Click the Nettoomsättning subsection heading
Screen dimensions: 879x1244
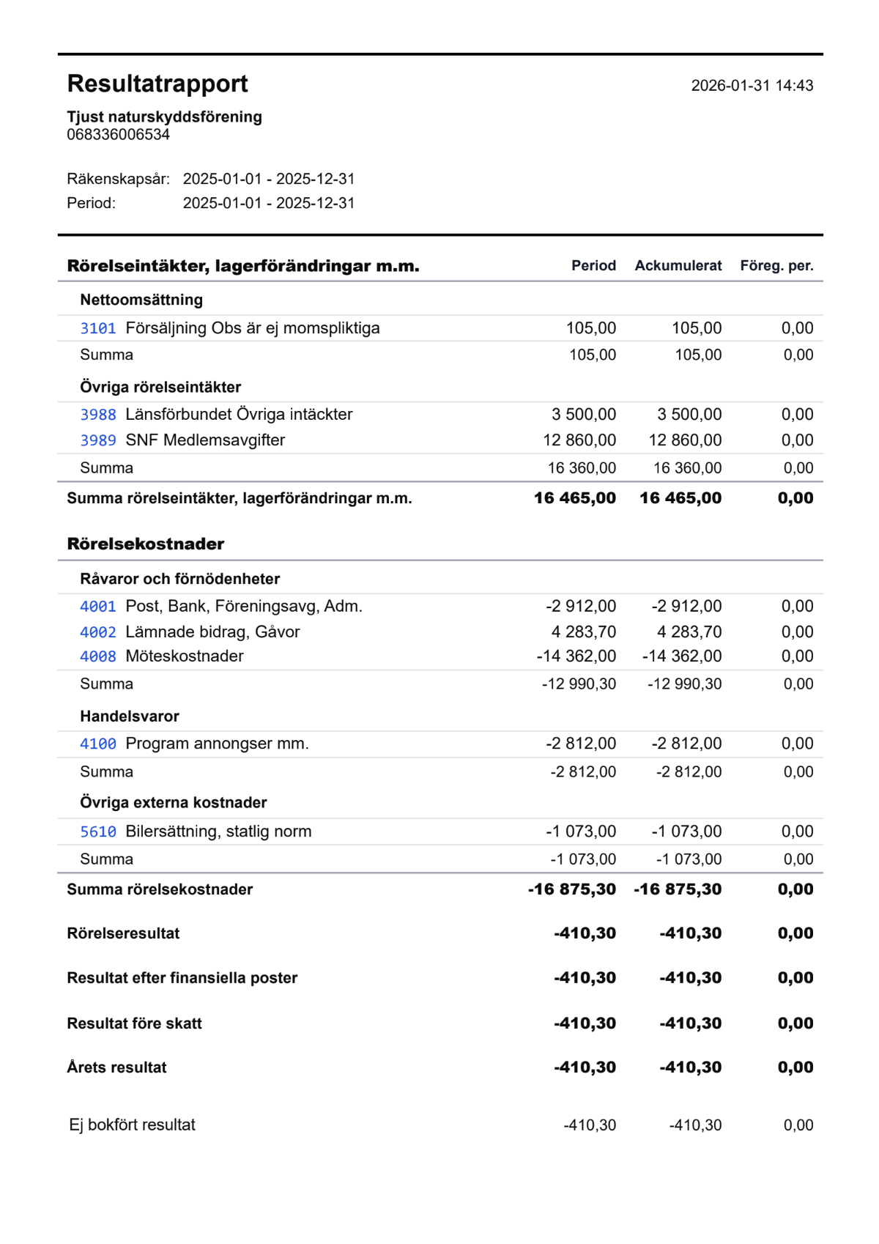click(x=141, y=300)
